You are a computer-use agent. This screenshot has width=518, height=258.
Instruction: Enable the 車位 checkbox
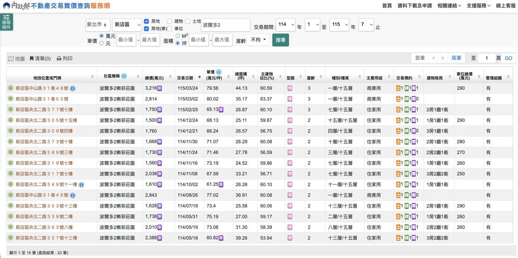click(x=170, y=28)
